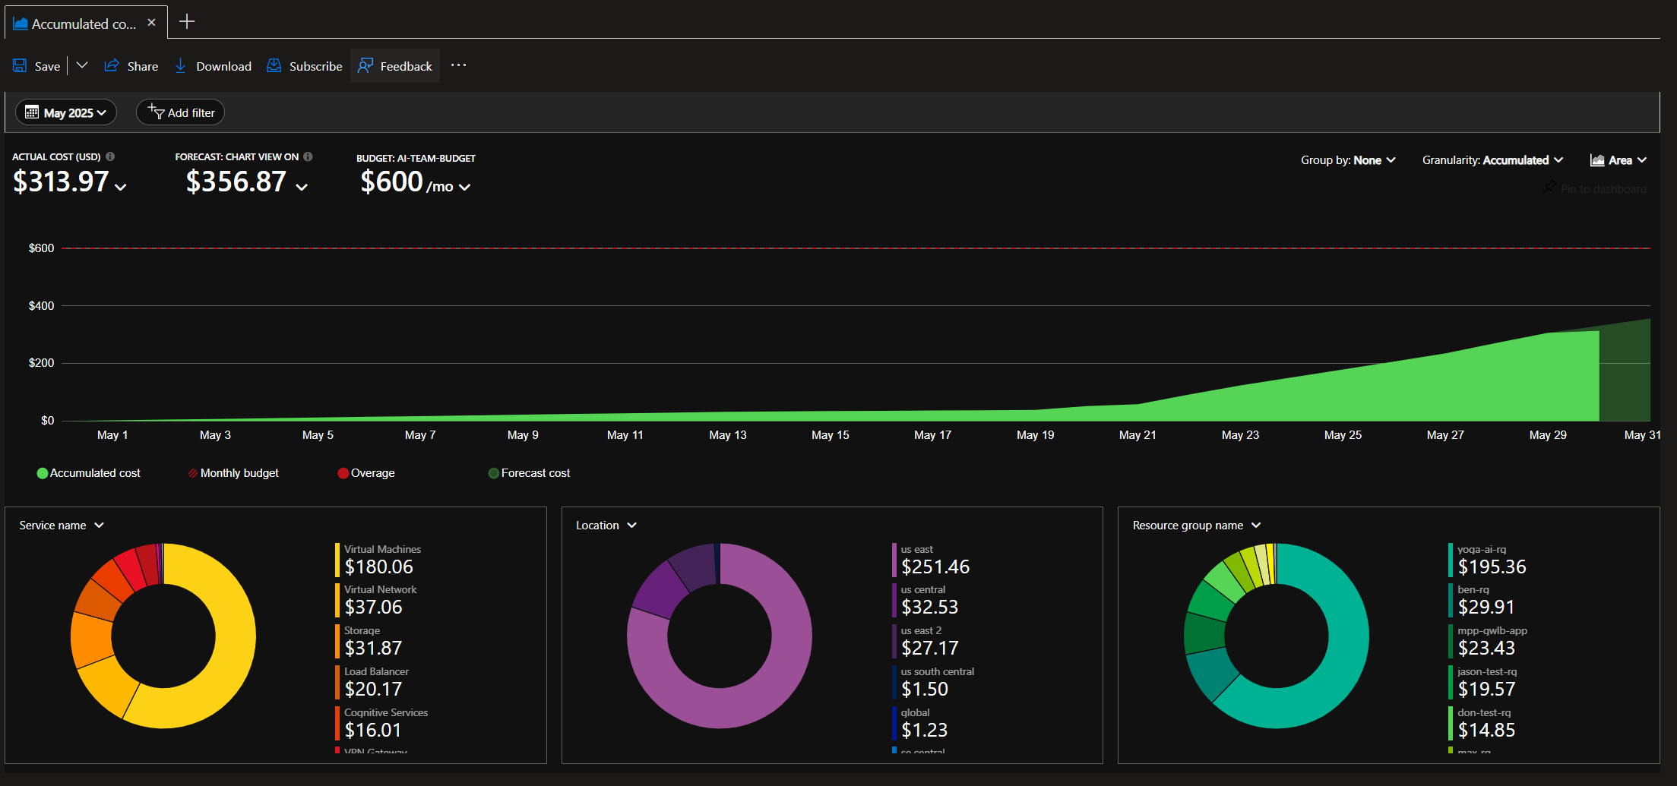1677x786 pixels.
Task: Open the Area chart type selector
Action: (x=1618, y=160)
